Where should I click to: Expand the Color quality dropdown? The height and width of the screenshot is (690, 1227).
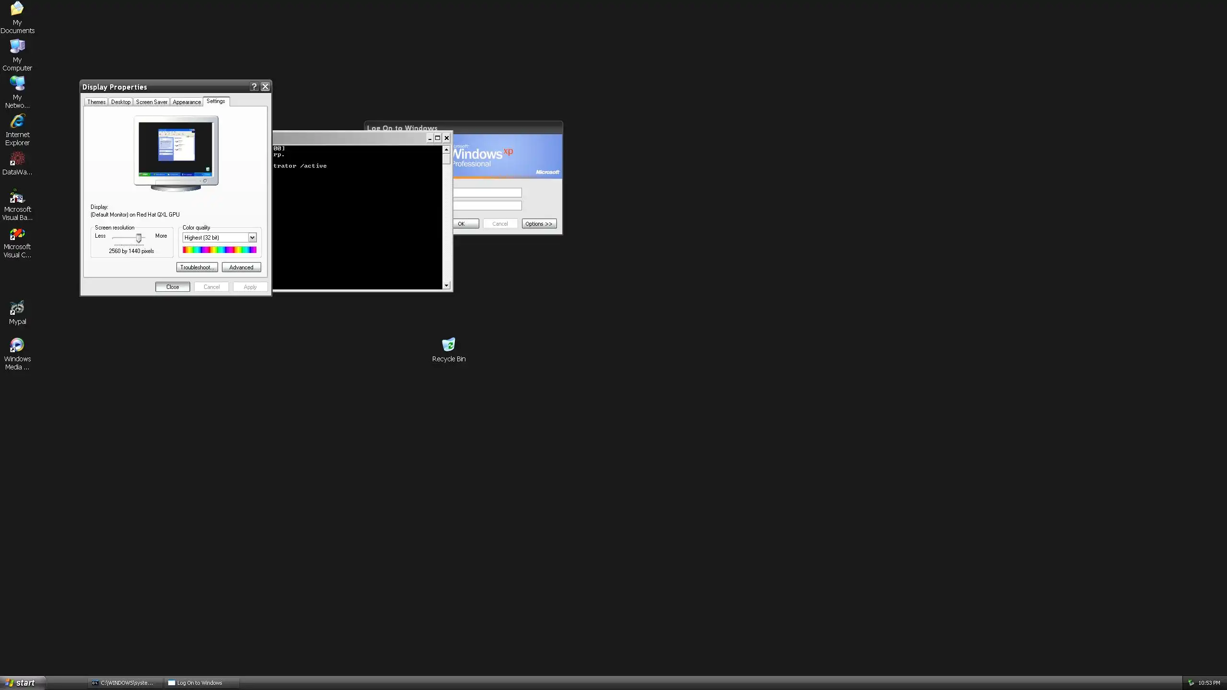click(x=252, y=238)
